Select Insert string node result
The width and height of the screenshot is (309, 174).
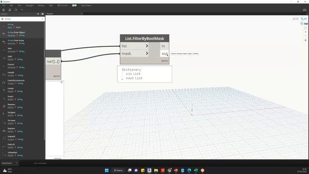point(22,98)
